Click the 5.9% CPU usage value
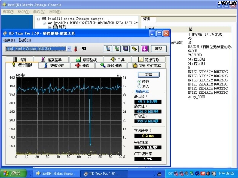This screenshot has width=238, height=178. (148, 159)
